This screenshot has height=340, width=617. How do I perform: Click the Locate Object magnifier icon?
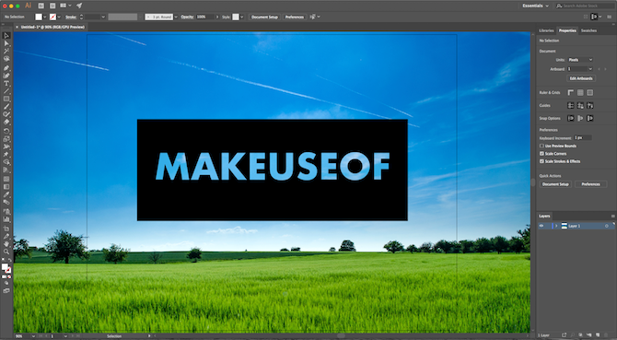(x=572, y=334)
